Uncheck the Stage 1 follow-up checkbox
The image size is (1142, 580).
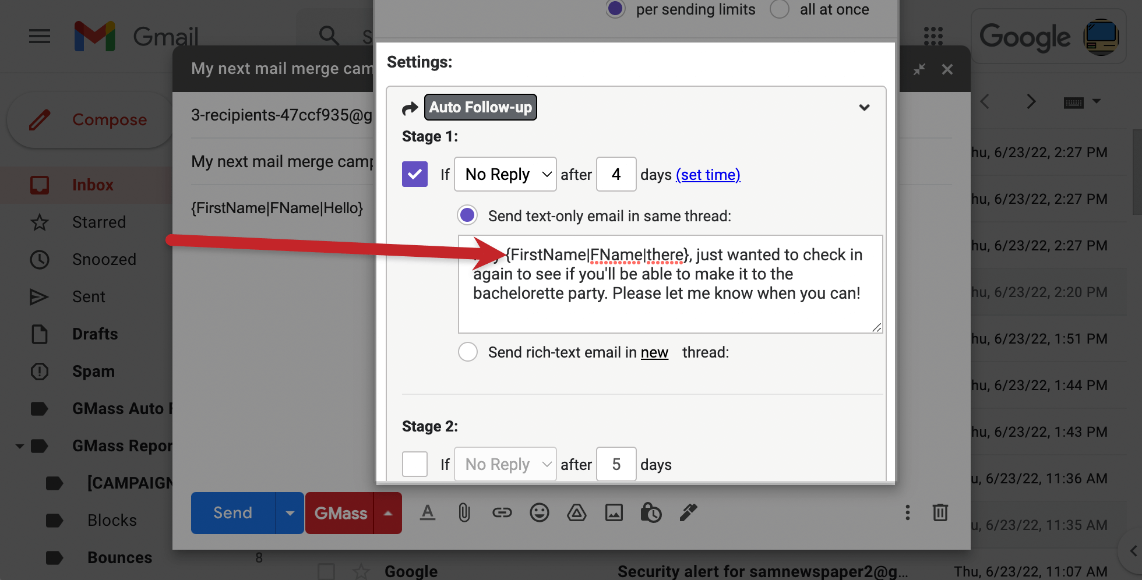pyautogui.click(x=415, y=174)
